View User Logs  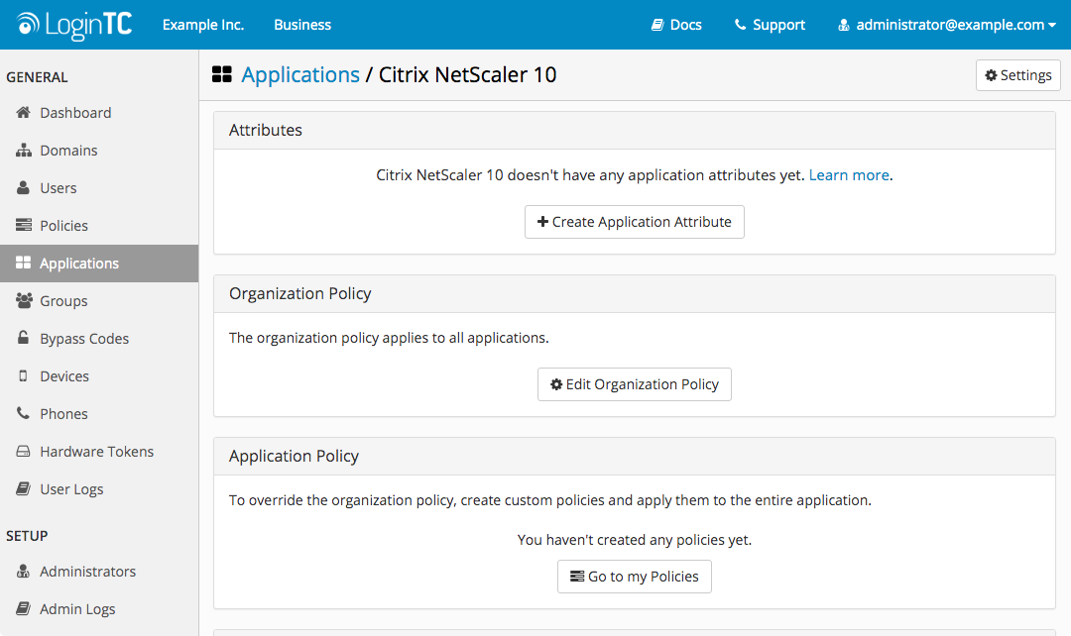[99, 489]
